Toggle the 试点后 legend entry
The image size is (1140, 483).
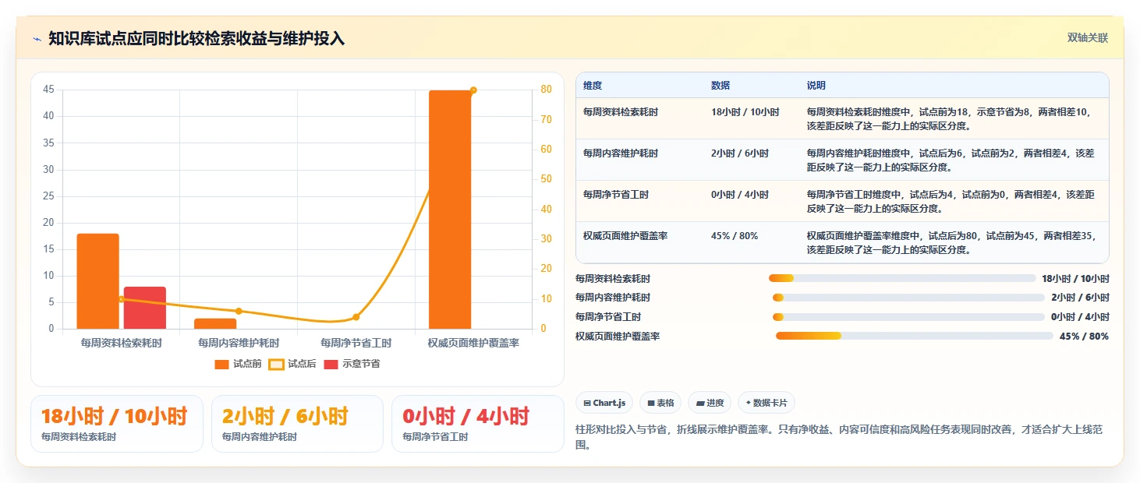coord(292,364)
